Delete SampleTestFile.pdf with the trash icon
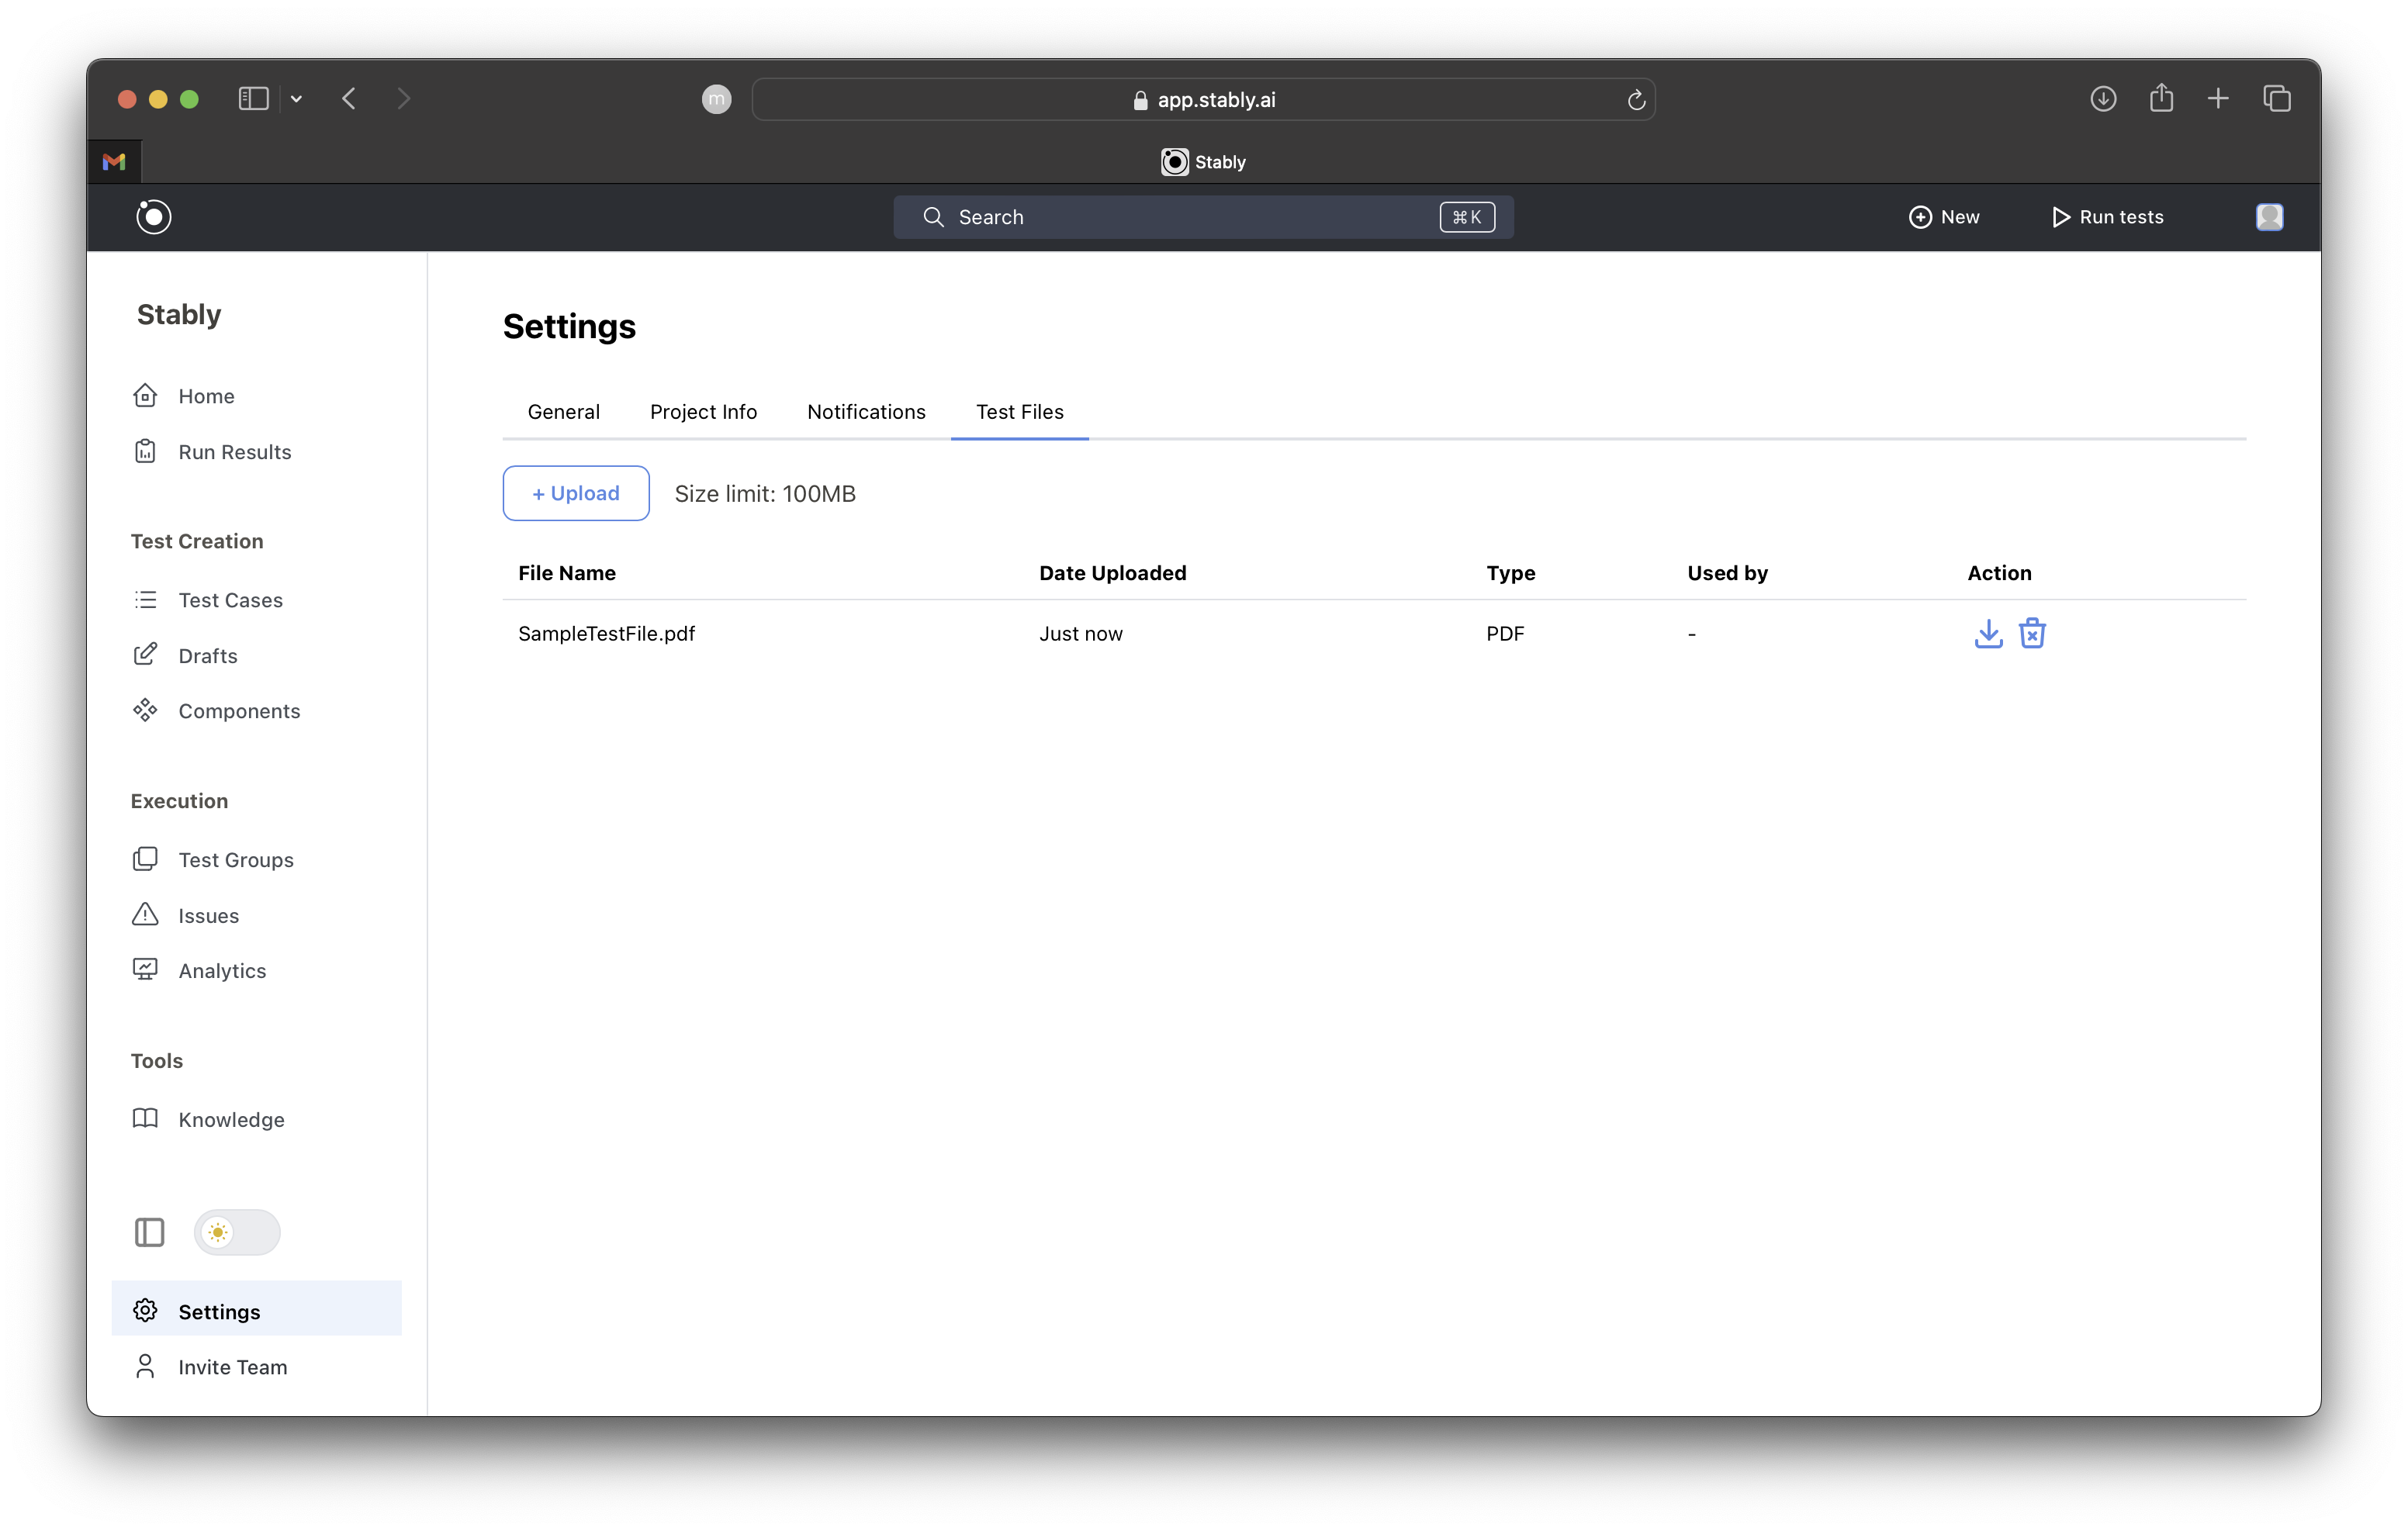Screen dimensions: 2408x1531 coord(2032,633)
